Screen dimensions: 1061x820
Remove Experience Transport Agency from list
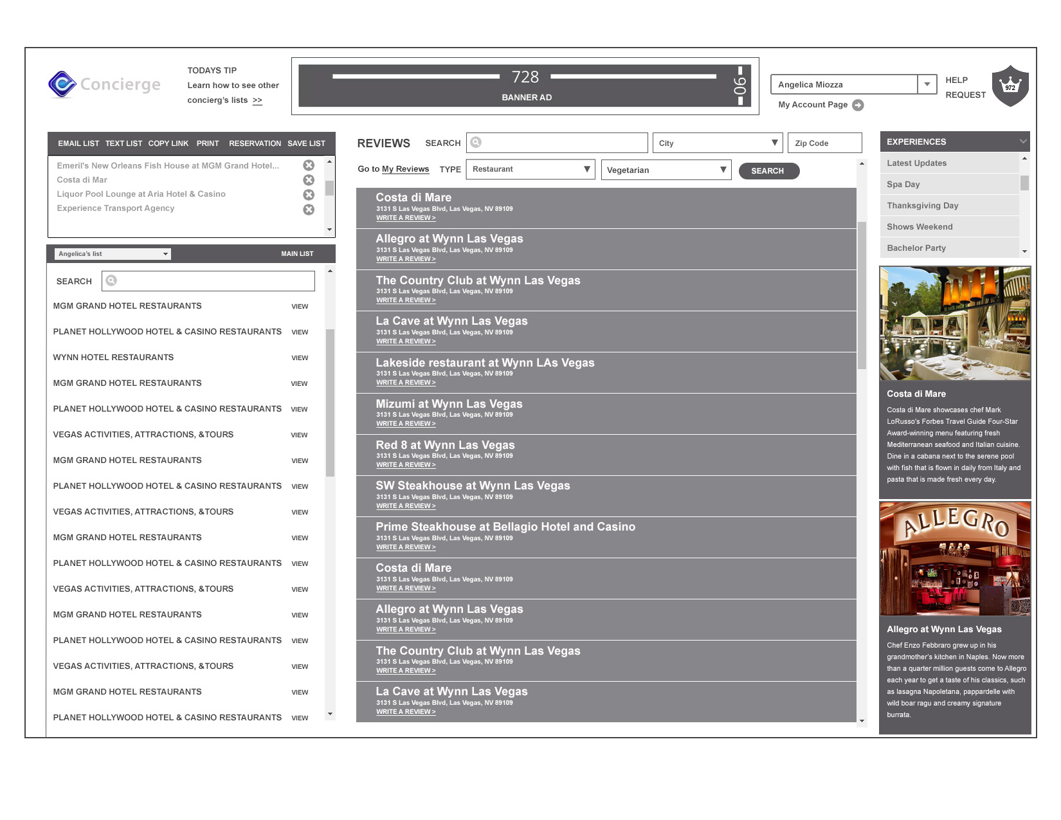coord(309,210)
